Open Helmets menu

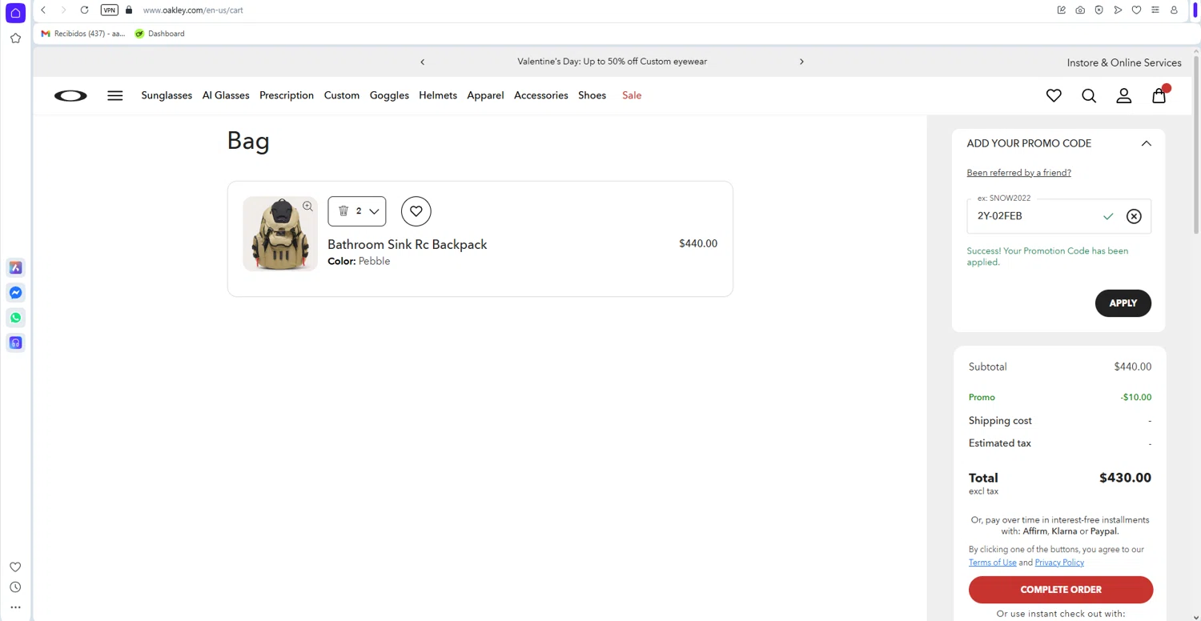[438, 95]
